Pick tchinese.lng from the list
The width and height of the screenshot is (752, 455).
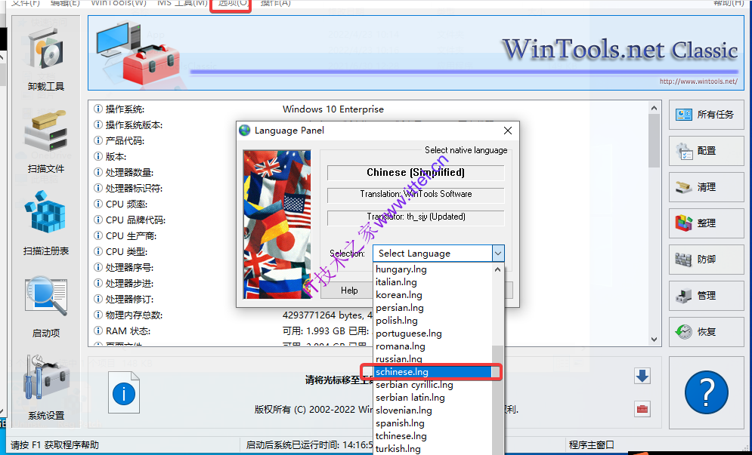(x=433, y=436)
